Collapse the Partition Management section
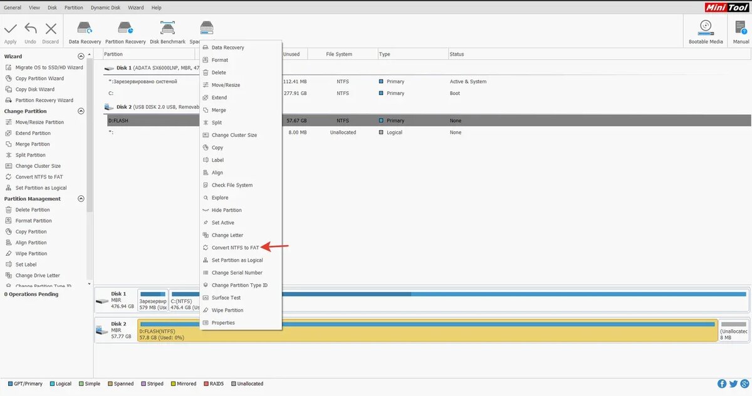The height and width of the screenshot is (396, 752). pyautogui.click(x=80, y=199)
